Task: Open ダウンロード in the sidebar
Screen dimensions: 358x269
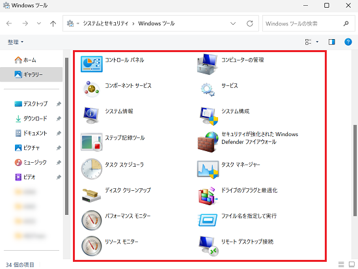Action: (x=31, y=119)
